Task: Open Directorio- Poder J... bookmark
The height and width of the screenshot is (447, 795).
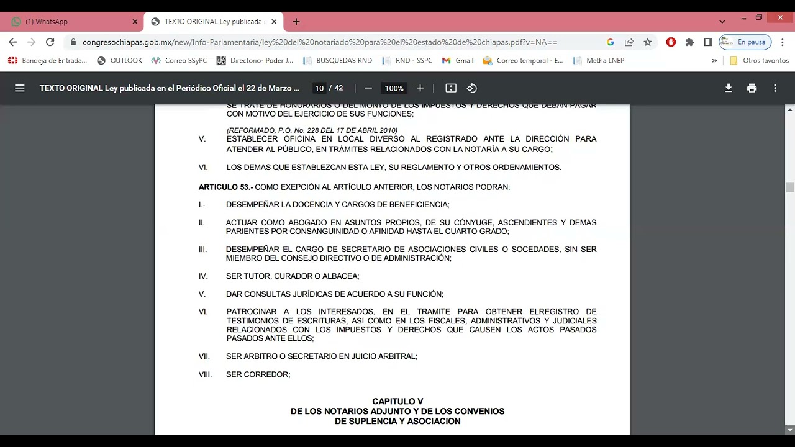Action: [x=255, y=61]
